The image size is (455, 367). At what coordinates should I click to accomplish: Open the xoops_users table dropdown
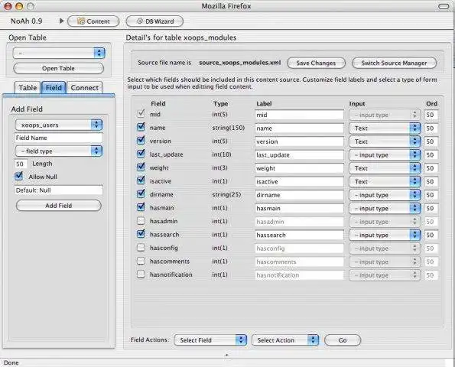pos(59,125)
